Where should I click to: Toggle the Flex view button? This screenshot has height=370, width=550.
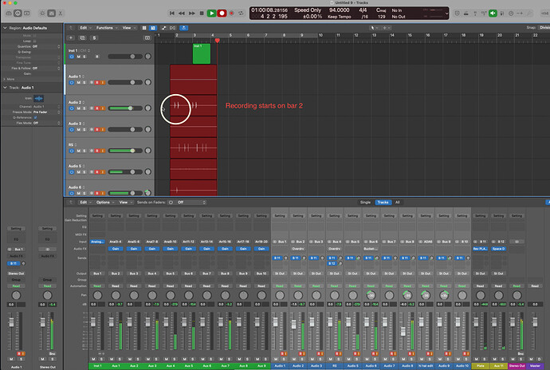(173, 28)
